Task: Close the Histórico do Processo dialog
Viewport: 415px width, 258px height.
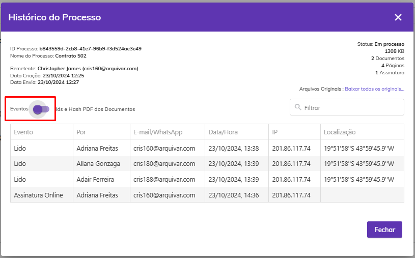Action: [398, 17]
